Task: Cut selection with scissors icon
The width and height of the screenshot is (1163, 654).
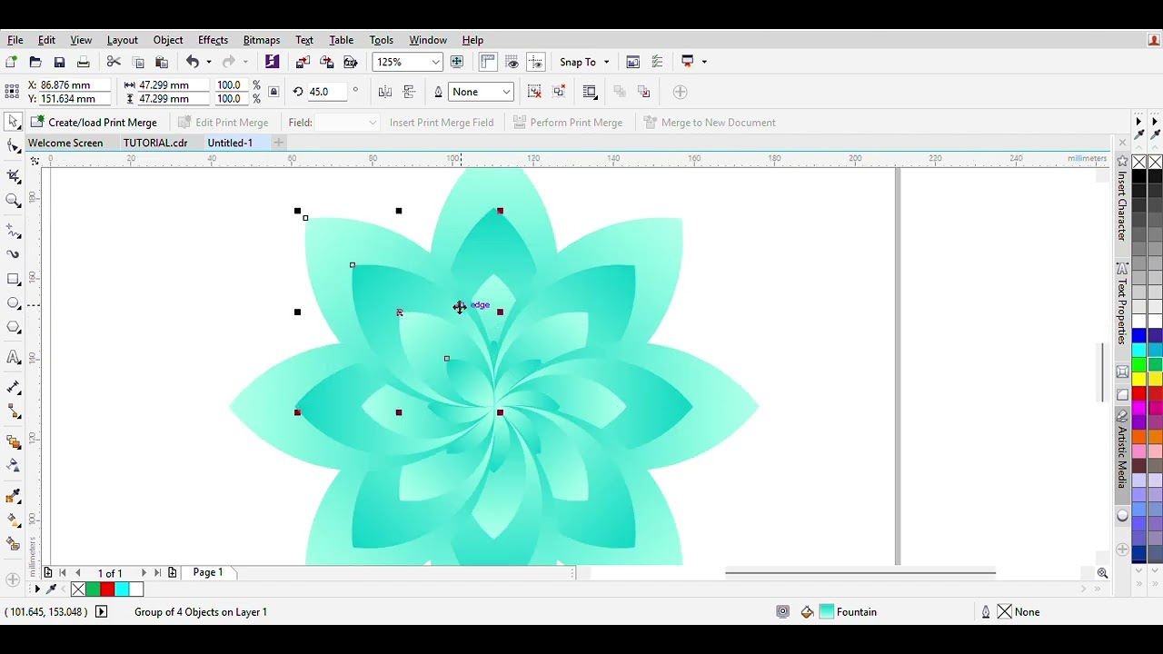Action: (114, 62)
